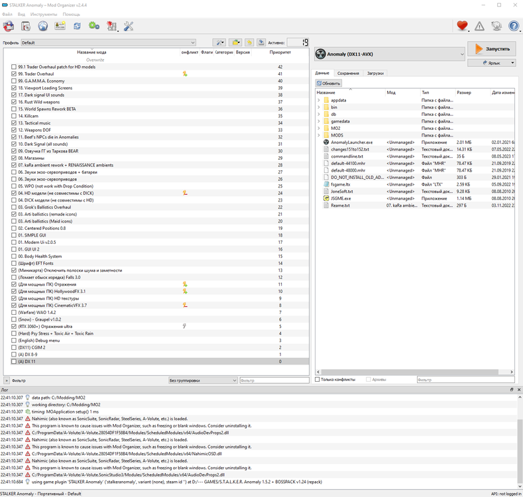The width and height of the screenshot is (523, 497).
Task: Sort data files by Тип header
Action: pos(437,92)
